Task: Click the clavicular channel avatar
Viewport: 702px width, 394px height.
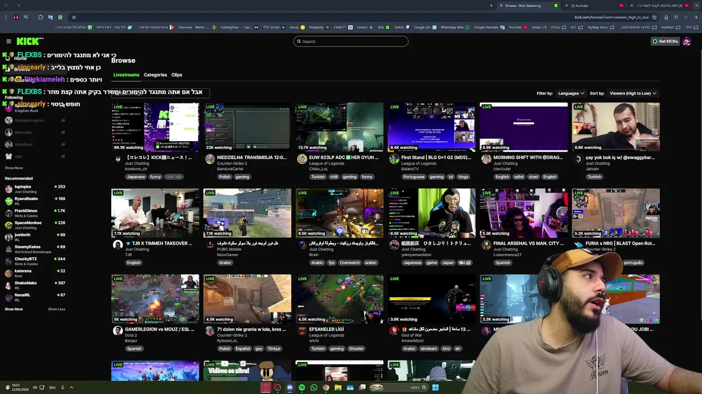Action: click(x=486, y=159)
